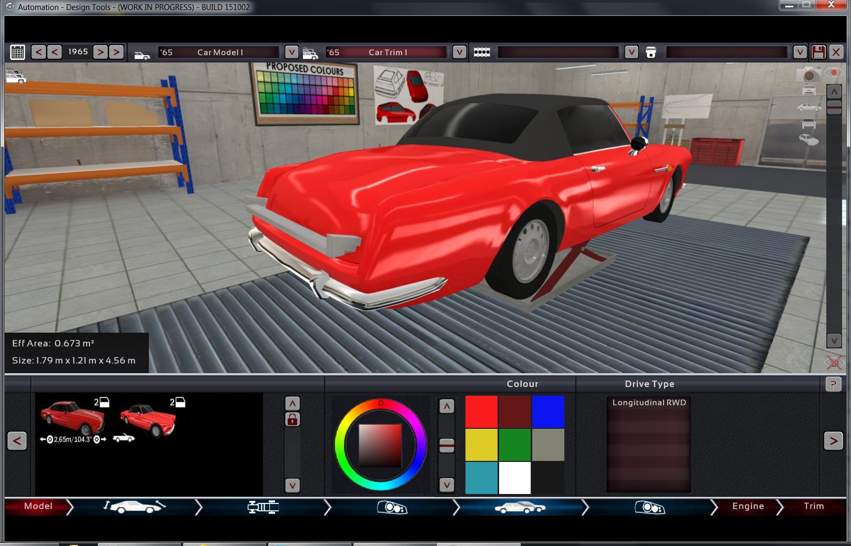The width and height of the screenshot is (851, 546).
Task: Select the car body variants step icon
Action: tap(520, 507)
